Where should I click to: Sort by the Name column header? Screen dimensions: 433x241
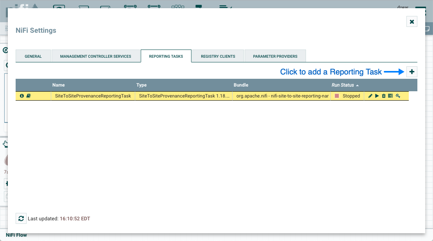point(59,85)
